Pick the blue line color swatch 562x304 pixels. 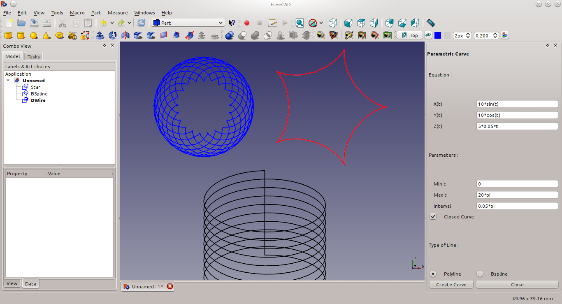pos(438,35)
